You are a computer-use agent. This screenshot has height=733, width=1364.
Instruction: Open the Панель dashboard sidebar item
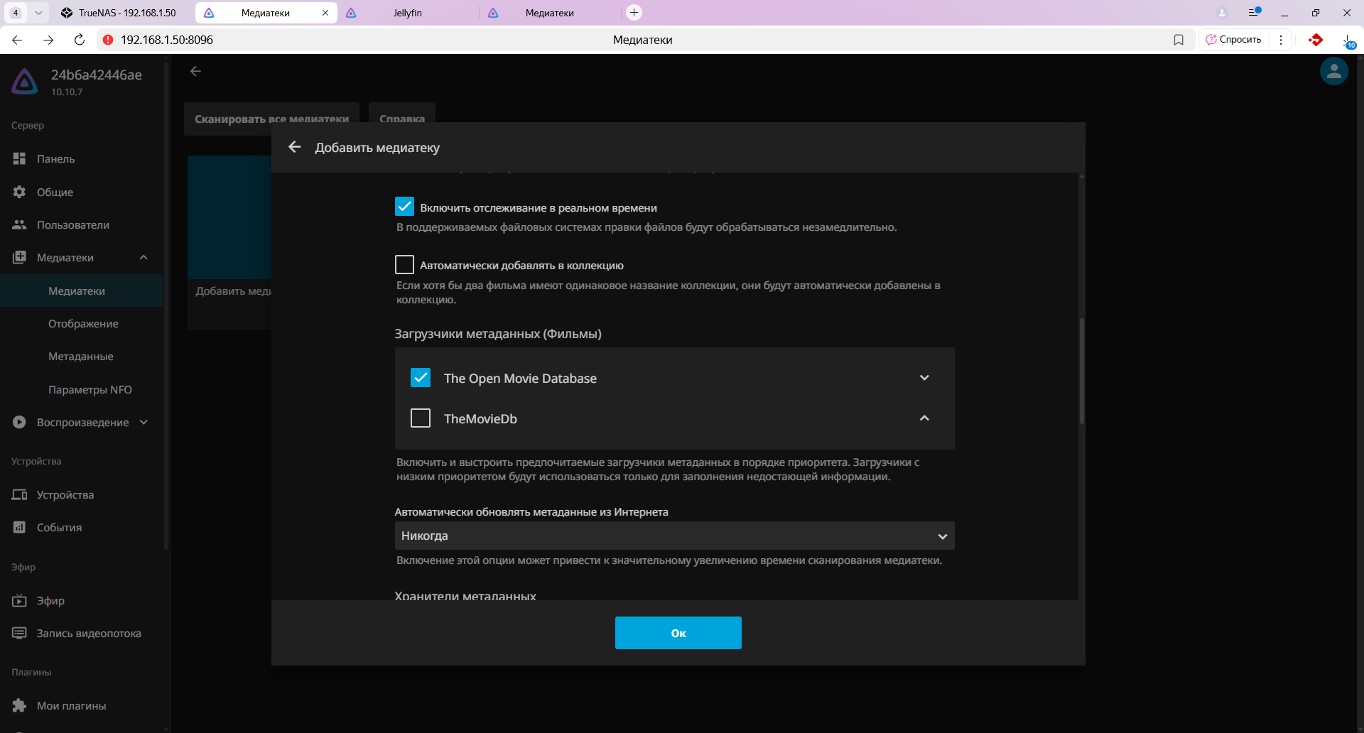tap(55, 159)
